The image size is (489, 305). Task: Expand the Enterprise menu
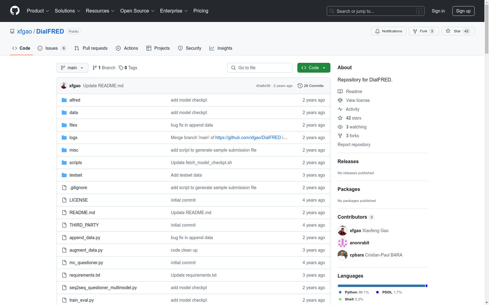(x=174, y=11)
